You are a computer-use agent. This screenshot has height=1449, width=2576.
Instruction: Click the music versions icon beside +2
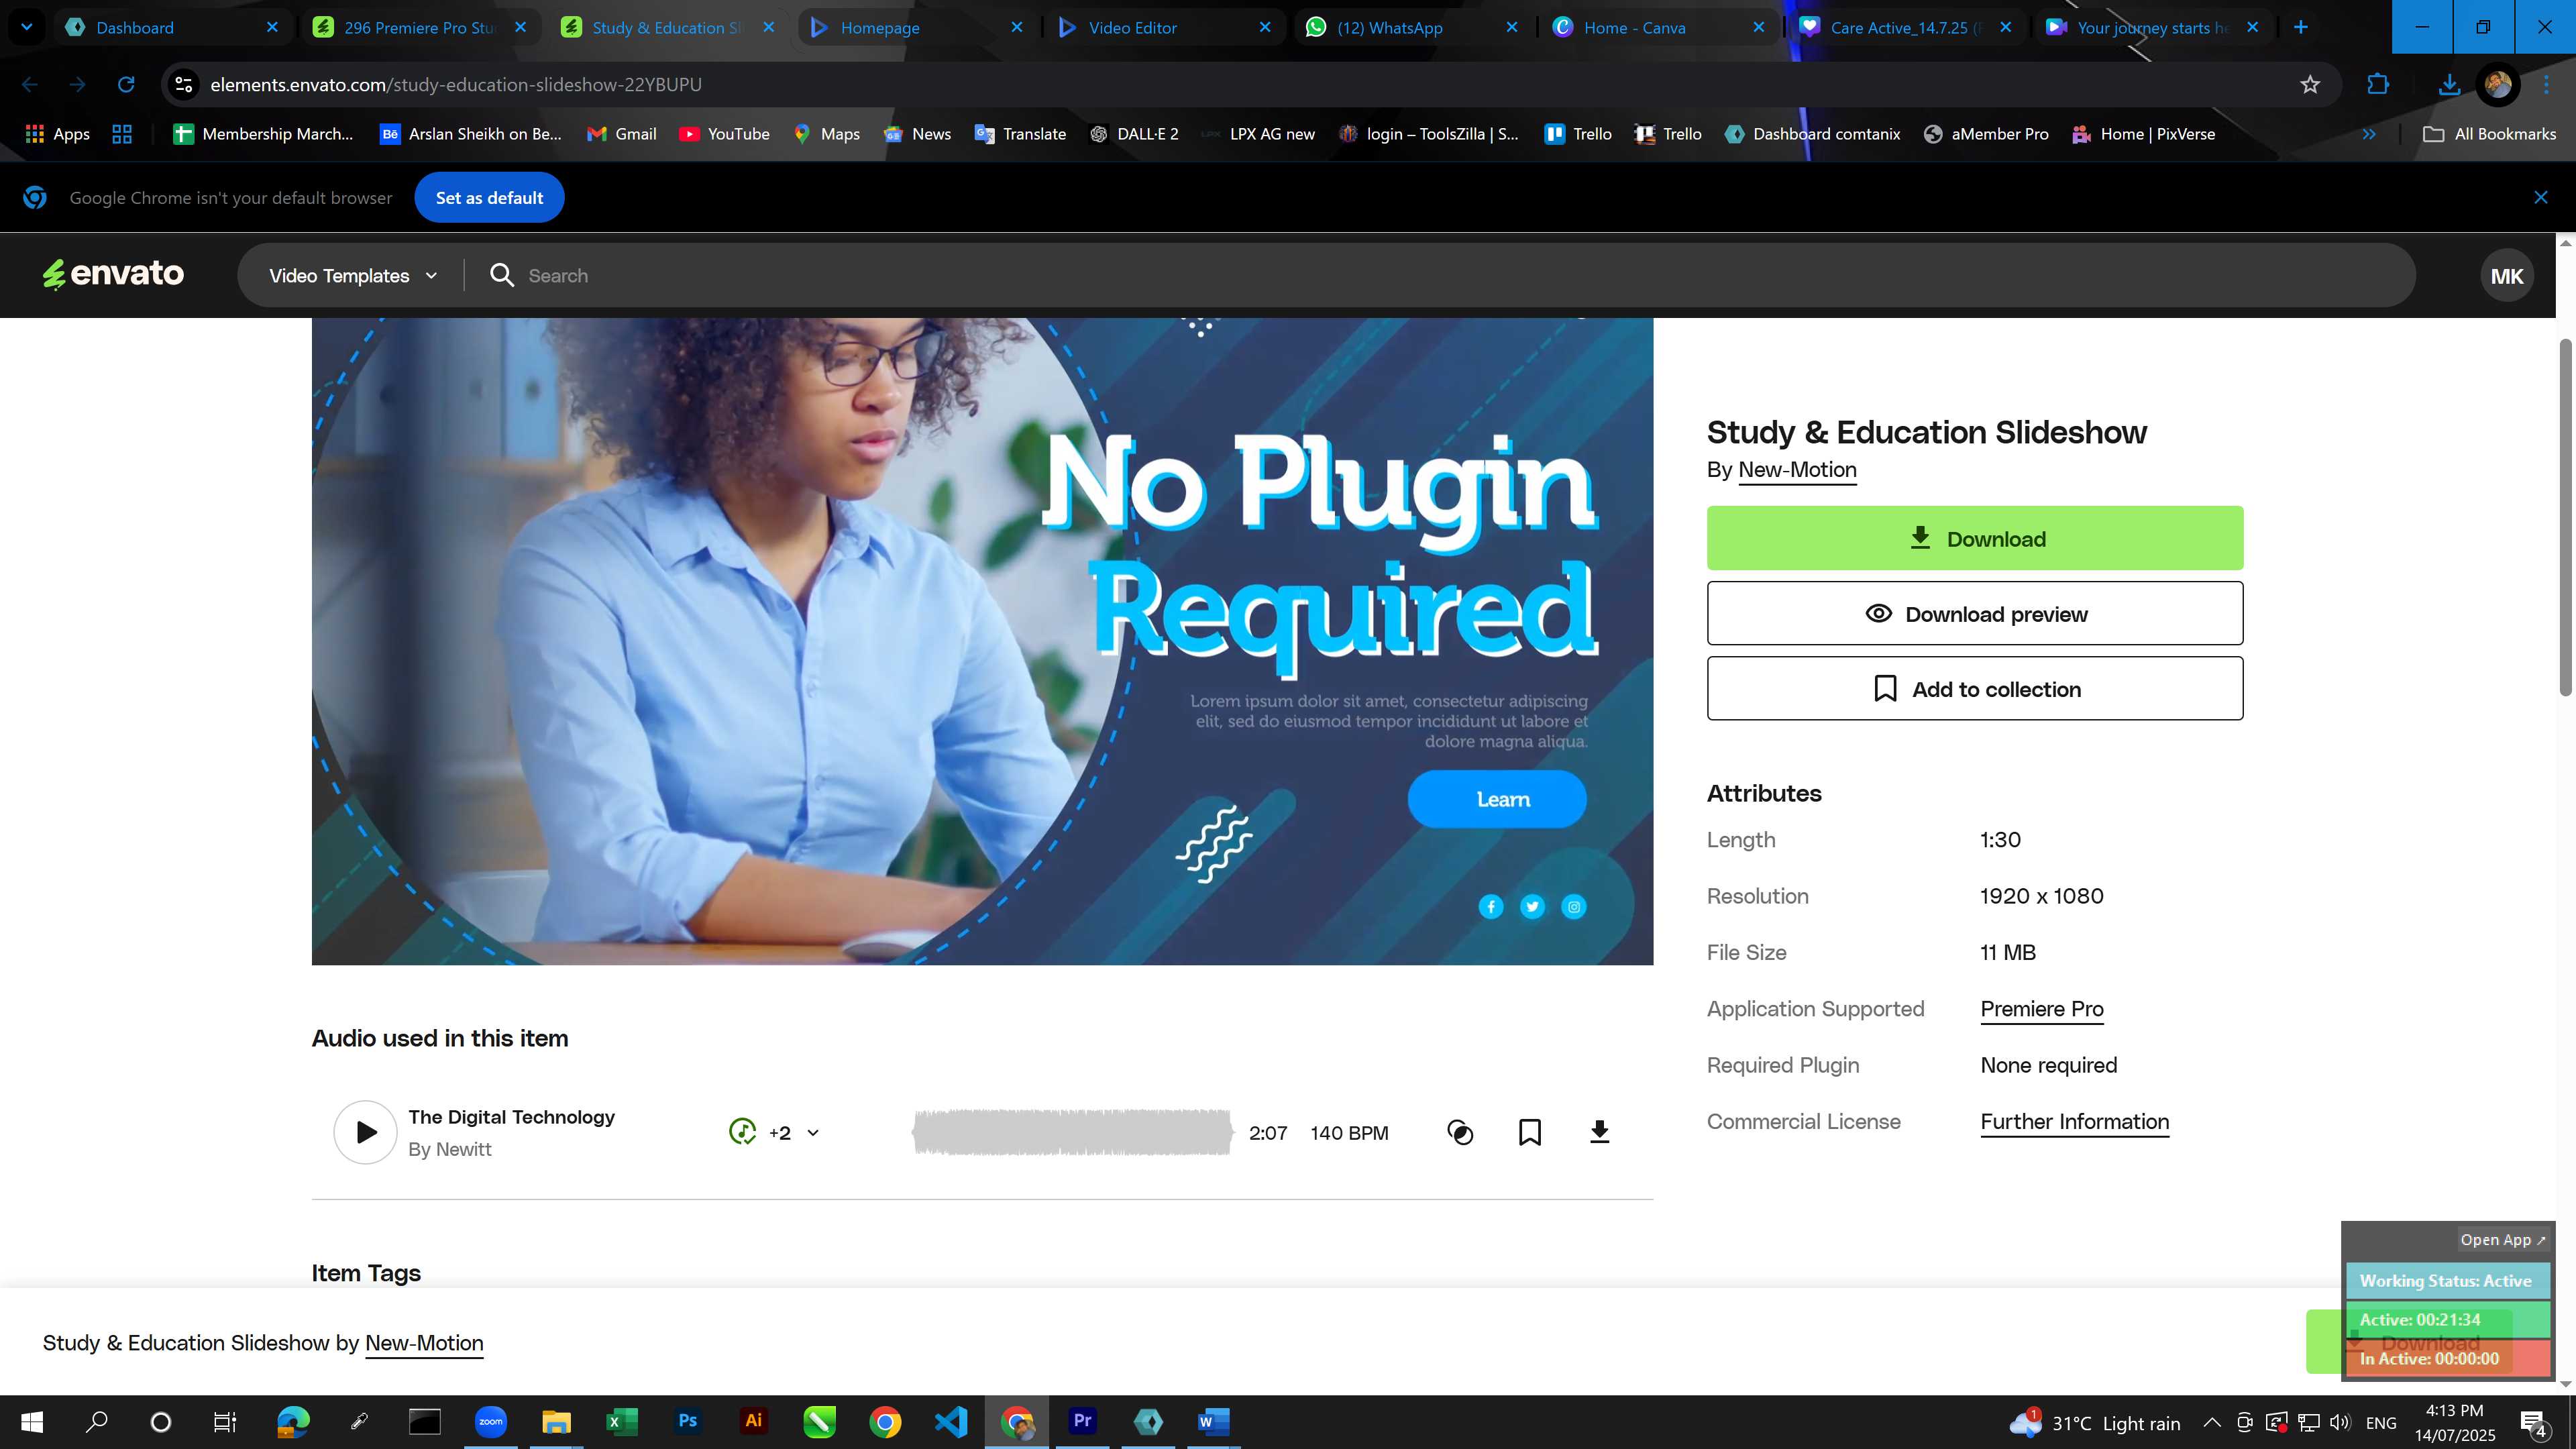pos(742,1132)
